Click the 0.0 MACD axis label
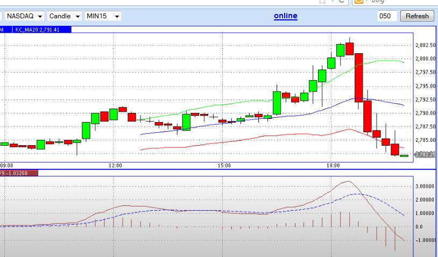Screen dimensions: 438x257 [419, 227]
